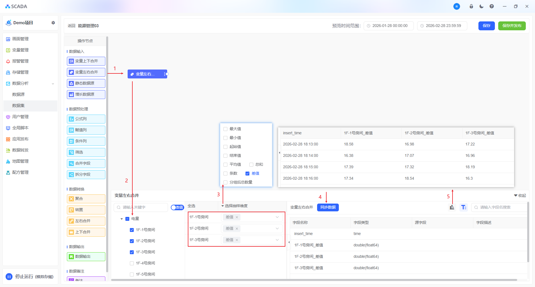Collapse the 电量 tree node
Viewport: 535px width, 287px height.
[x=121, y=219]
